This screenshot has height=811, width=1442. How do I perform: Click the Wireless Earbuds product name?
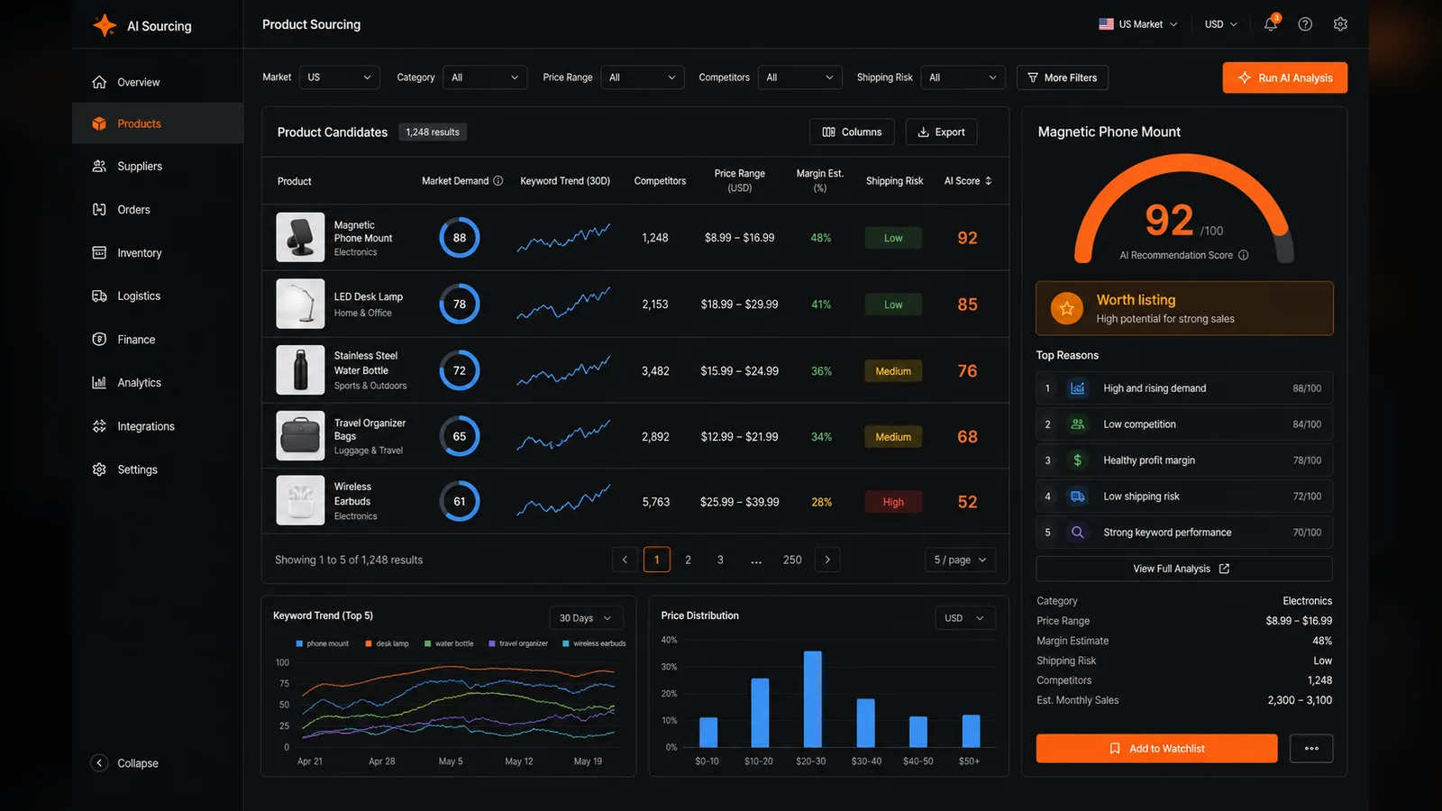coord(352,494)
